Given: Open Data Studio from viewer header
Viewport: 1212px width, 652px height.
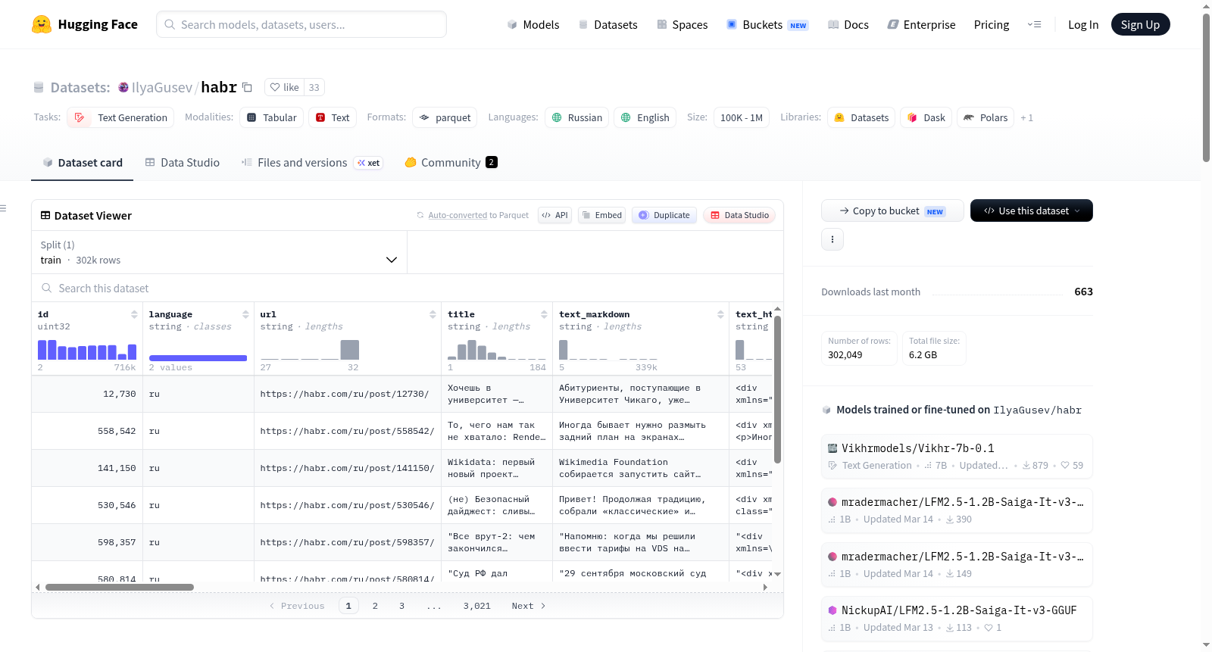Looking at the screenshot, I should 739,215.
